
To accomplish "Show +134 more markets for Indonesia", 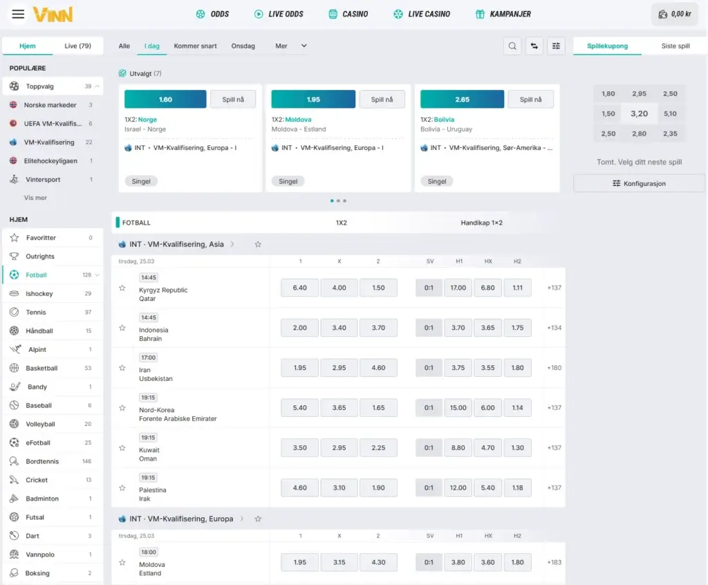I will tap(554, 328).
